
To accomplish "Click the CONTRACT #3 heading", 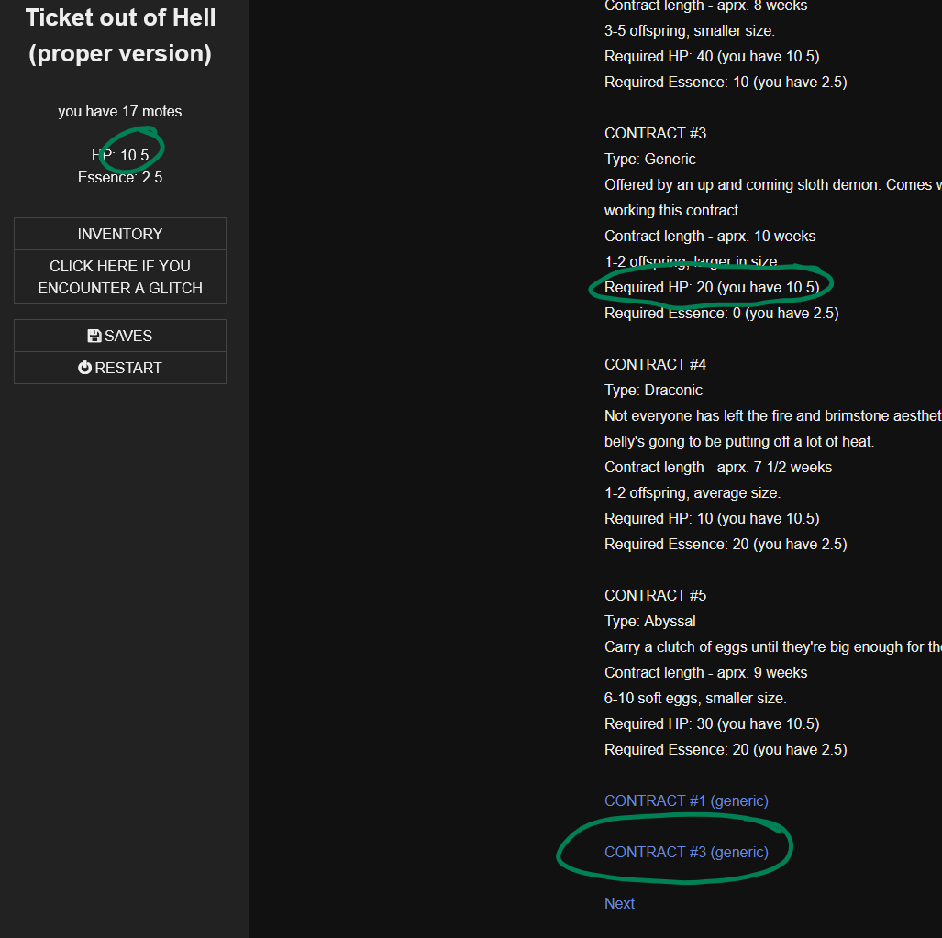I will click(x=656, y=133).
